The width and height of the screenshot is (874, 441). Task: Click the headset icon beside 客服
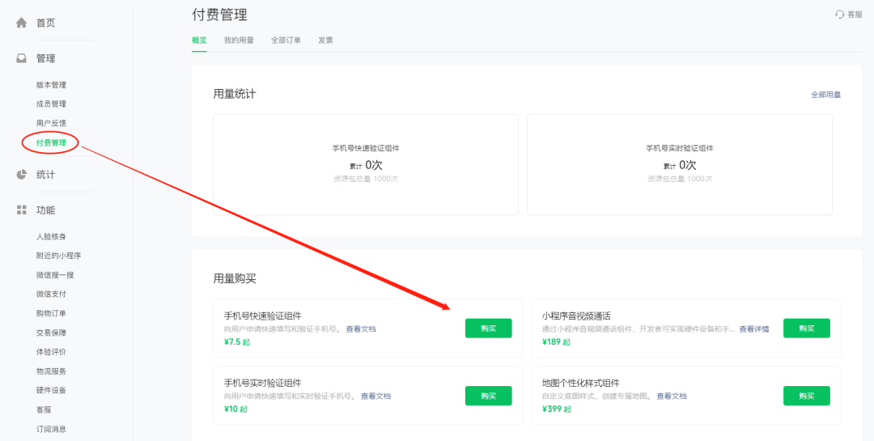pyautogui.click(x=839, y=15)
